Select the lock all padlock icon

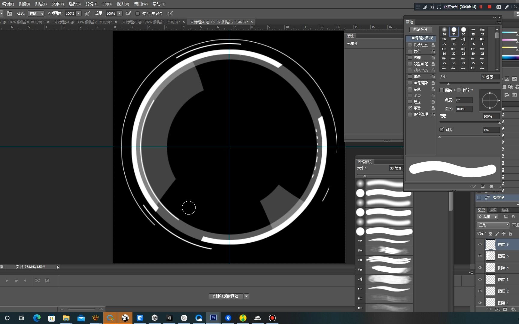point(510,234)
